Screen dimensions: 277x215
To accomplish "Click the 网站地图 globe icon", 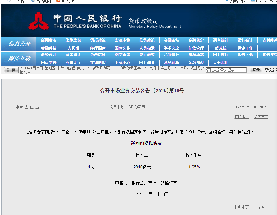I will click(33, 1).
